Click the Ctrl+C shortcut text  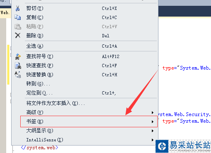click(x=109, y=17)
